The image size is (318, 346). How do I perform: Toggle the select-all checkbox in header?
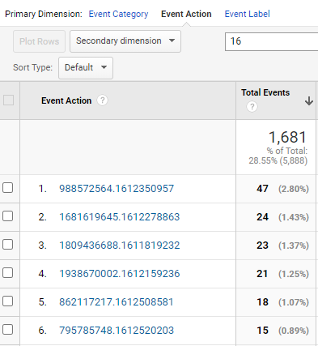click(8, 100)
